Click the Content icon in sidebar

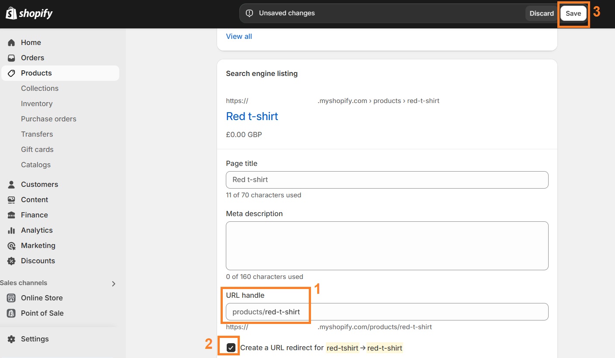12,200
